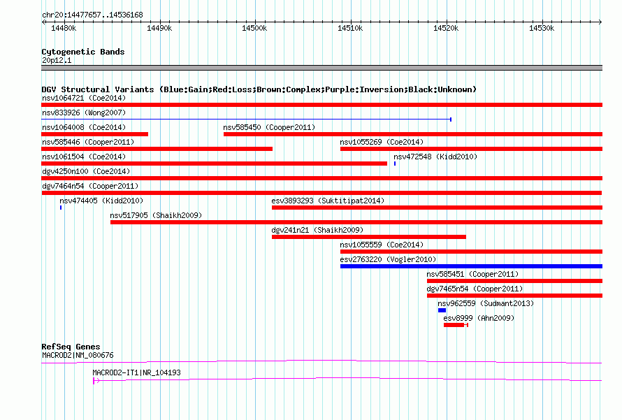Click the esv8999 (Ahn2009) red feature
622x420 pixels.
coord(456,325)
